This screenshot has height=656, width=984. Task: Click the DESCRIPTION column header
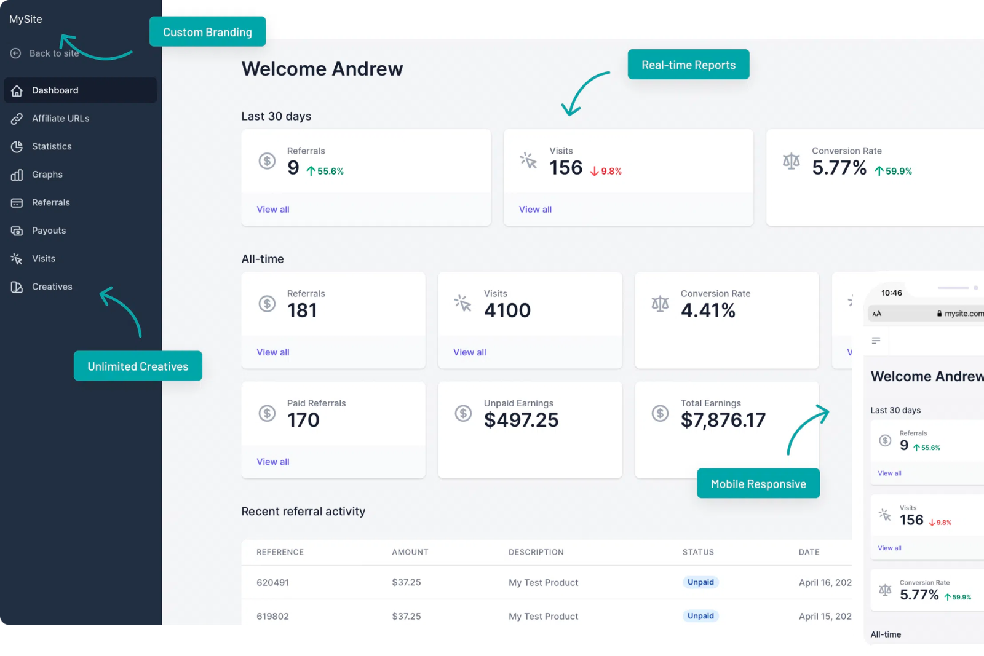click(536, 552)
